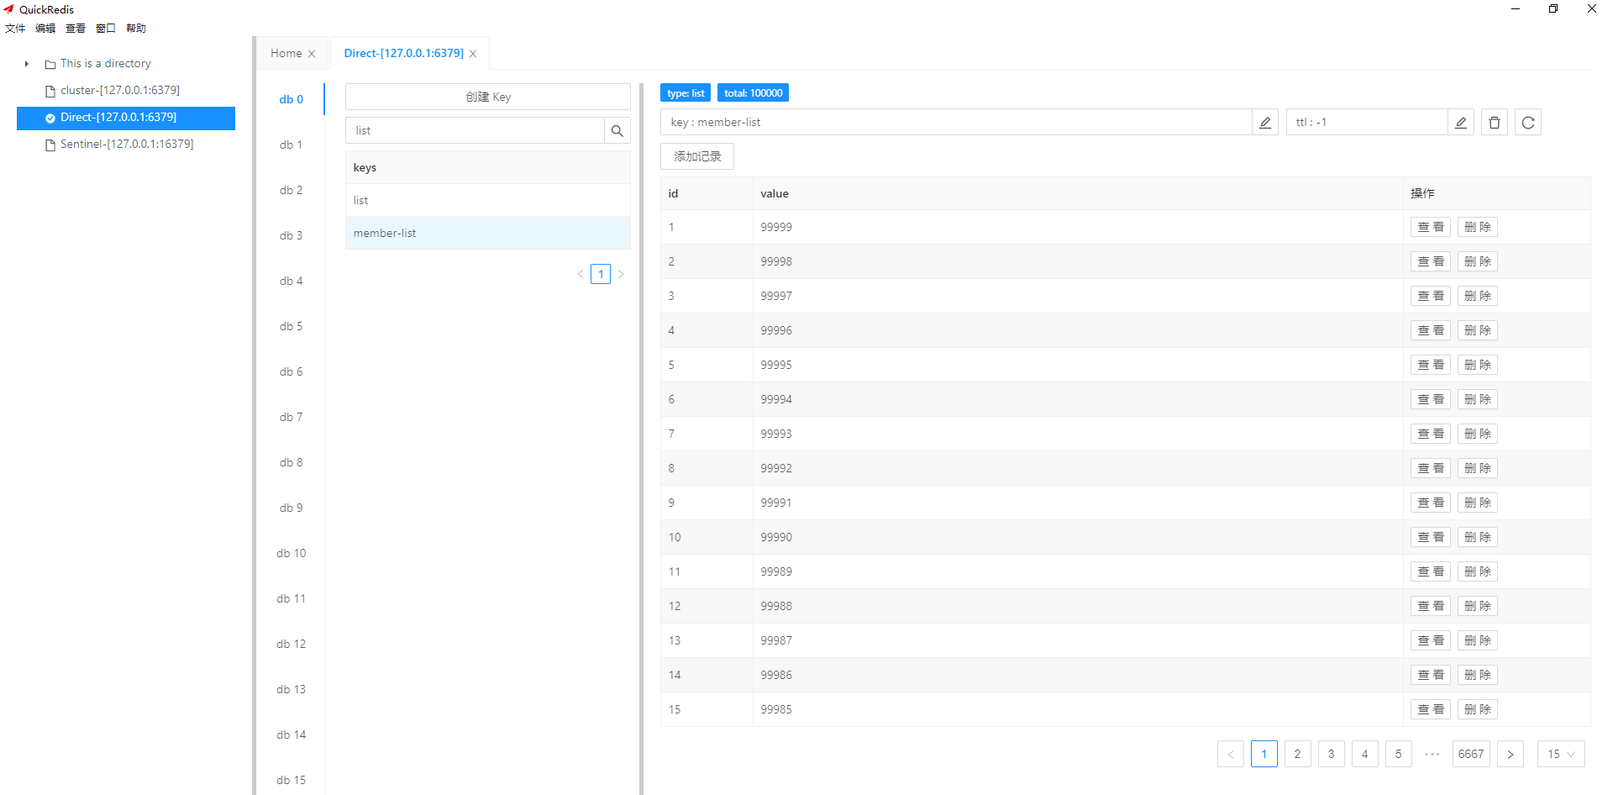Click the QuickRedis logo in the title bar
The height and width of the screenshot is (795, 1613).
[9, 9]
